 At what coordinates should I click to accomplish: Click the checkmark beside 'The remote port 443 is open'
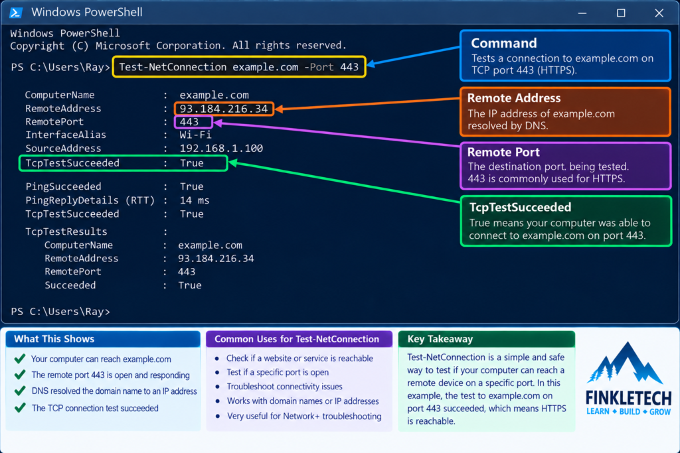tap(19, 375)
